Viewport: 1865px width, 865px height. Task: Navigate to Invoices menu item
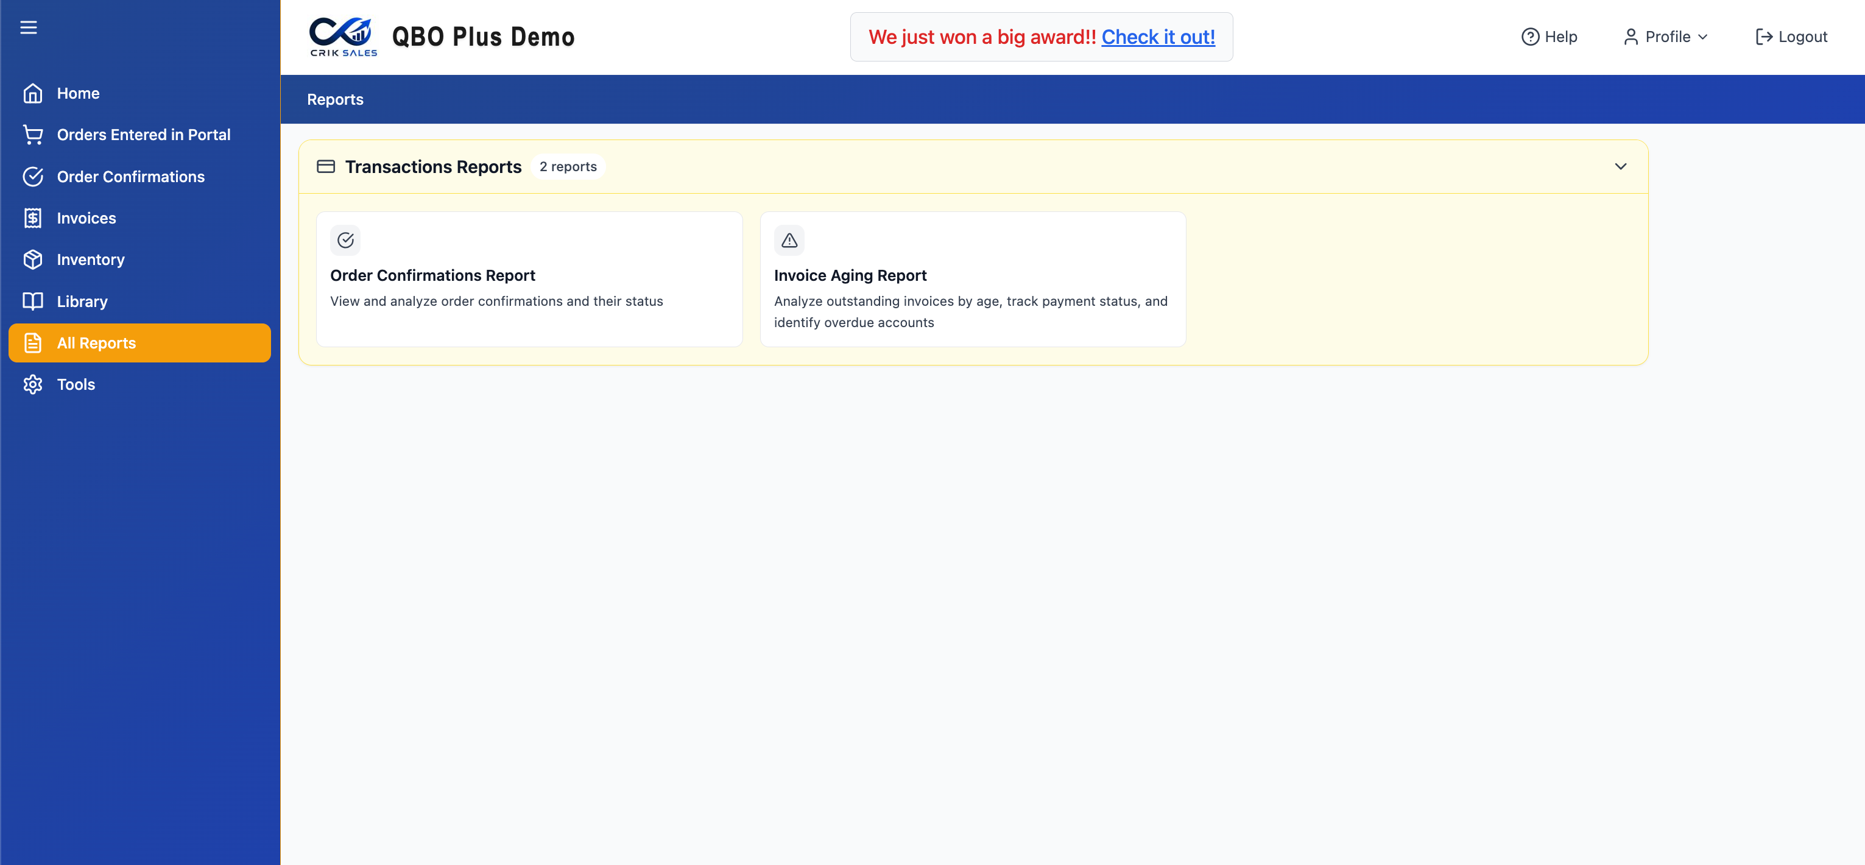[139, 218]
